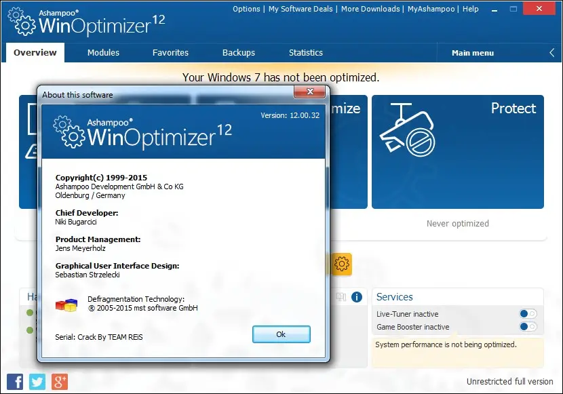Click the blue info icon
This screenshot has height=394, width=563.
[x=357, y=297]
